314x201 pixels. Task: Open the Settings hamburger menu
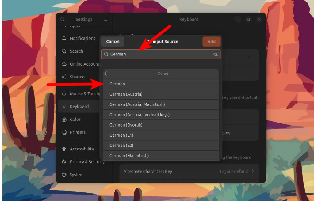(x=105, y=19)
